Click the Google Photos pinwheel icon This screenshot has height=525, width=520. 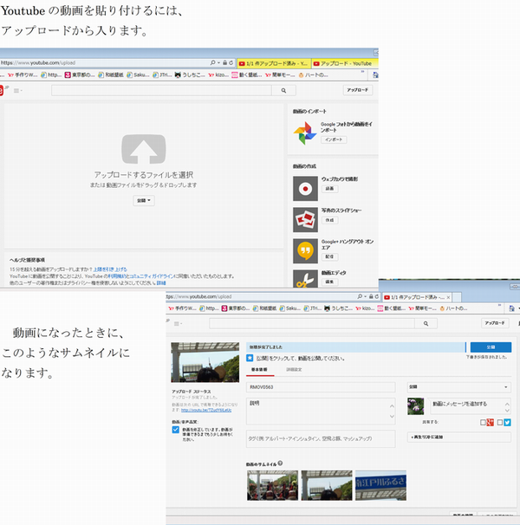click(x=305, y=133)
